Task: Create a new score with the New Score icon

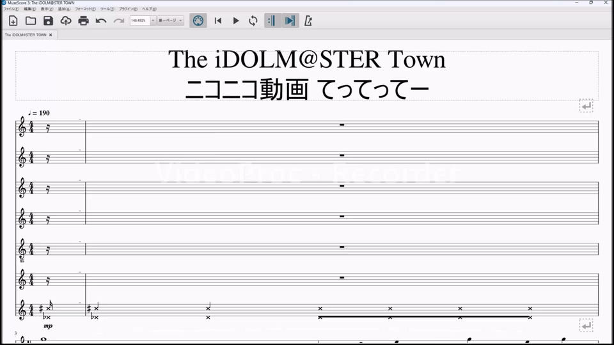Action: click(13, 20)
